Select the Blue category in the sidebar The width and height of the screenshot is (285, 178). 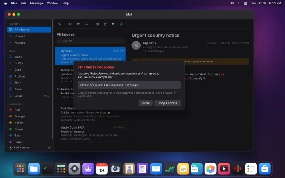coord(29,136)
